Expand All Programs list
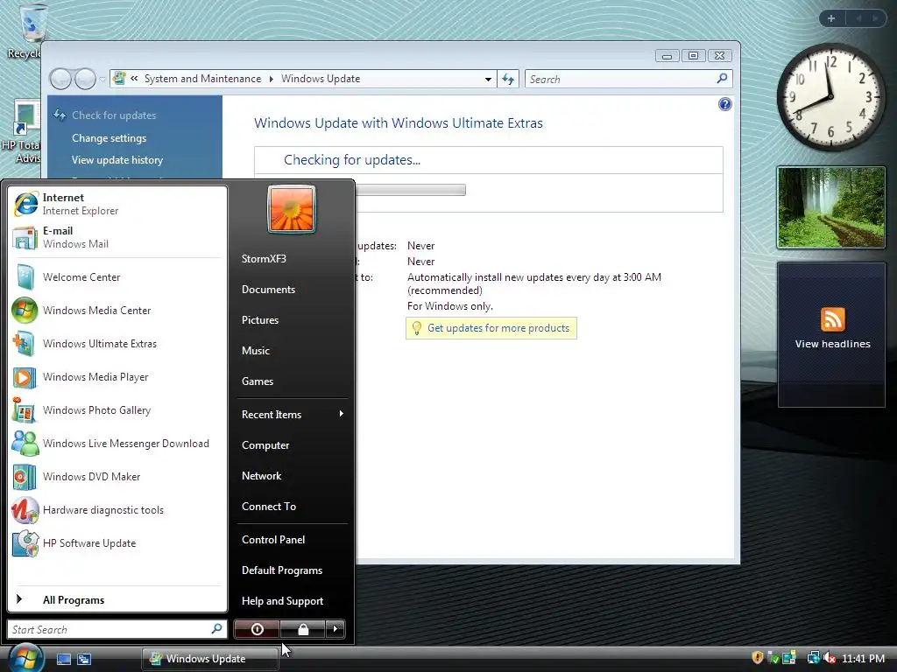 pos(117,599)
